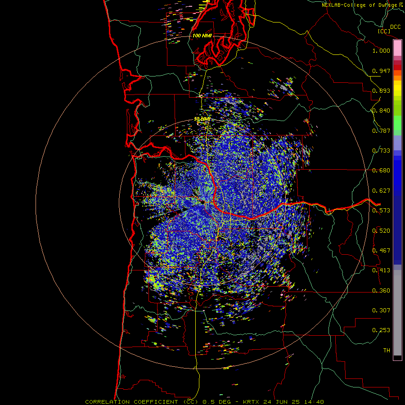Viewport: 405px width, 405px height.
Task: Click the 100 NMI range ring label
Action: (202, 36)
